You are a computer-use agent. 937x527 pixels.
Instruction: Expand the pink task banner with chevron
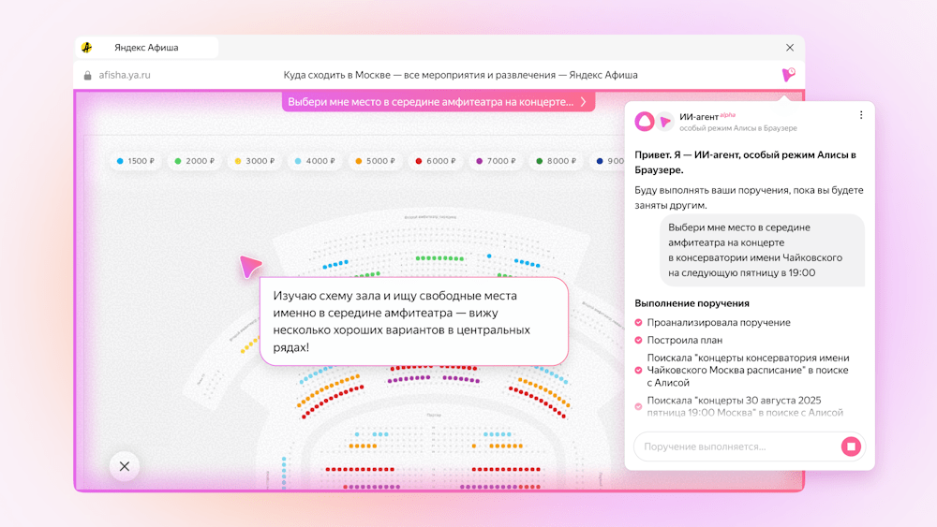438,101
